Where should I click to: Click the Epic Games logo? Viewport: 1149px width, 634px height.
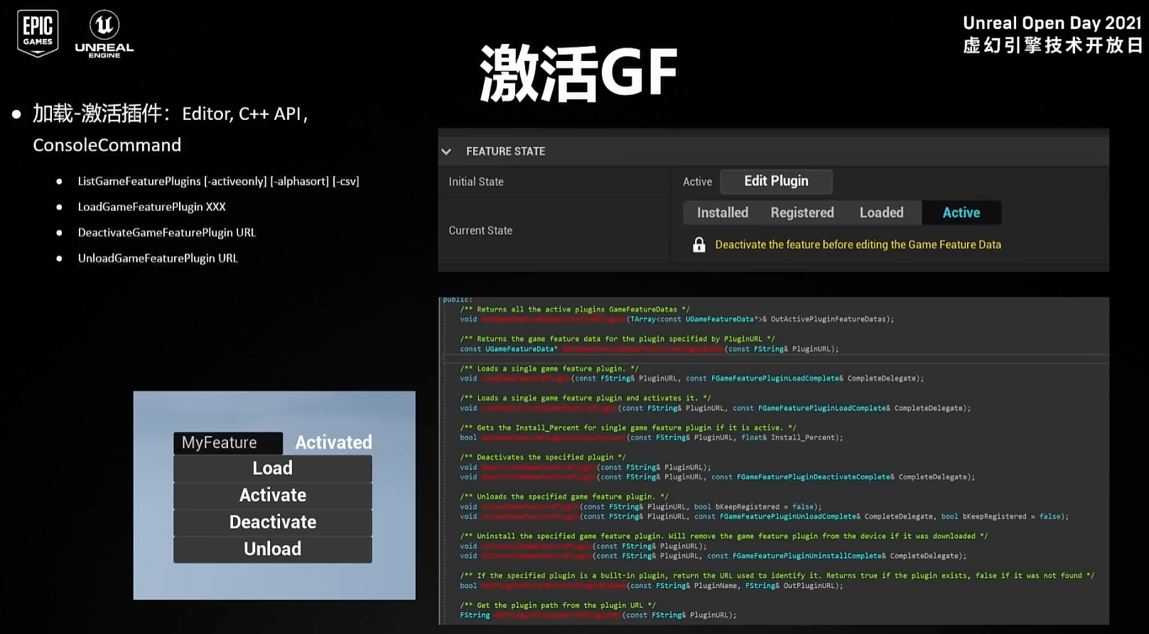(37, 33)
